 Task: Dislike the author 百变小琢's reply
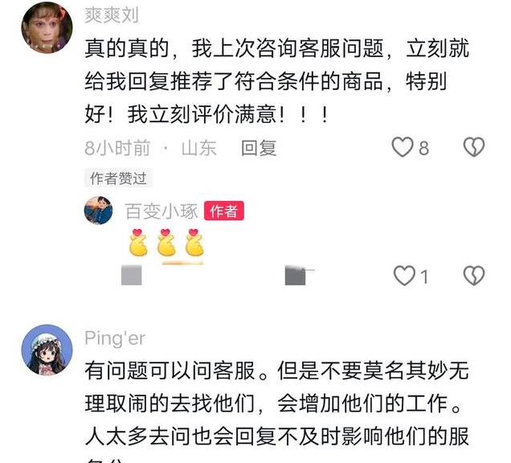click(x=474, y=276)
